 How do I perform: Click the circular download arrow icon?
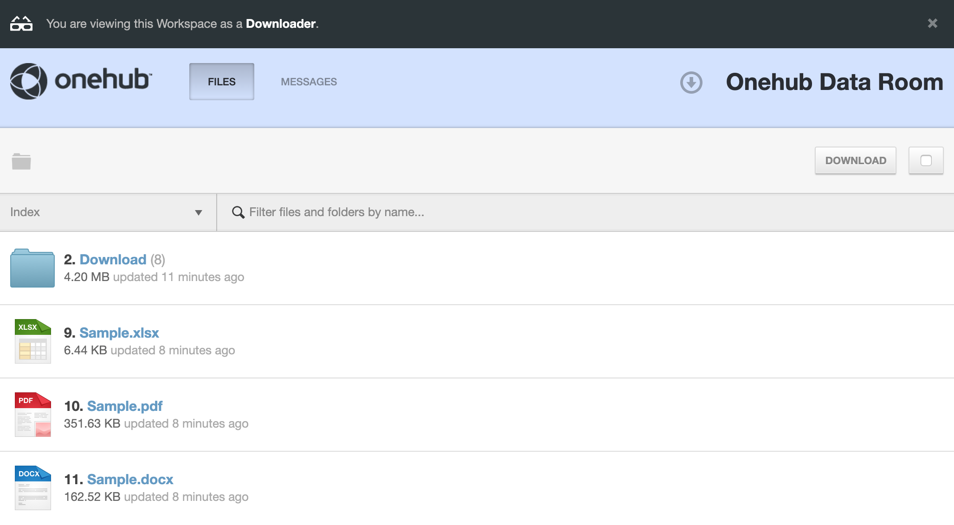click(691, 83)
